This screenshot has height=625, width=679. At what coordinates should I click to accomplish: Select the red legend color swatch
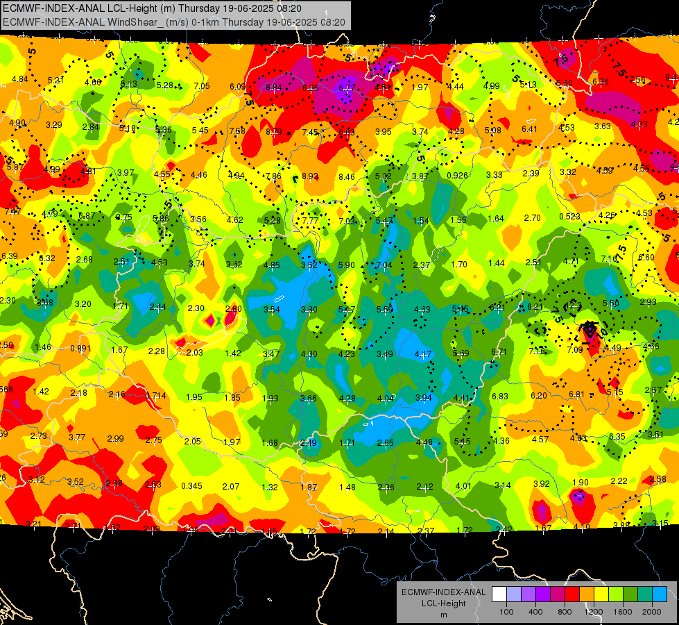pyautogui.click(x=572, y=594)
